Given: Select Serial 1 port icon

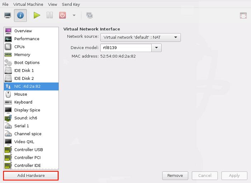Looking at the screenshot, I should click(8, 126).
